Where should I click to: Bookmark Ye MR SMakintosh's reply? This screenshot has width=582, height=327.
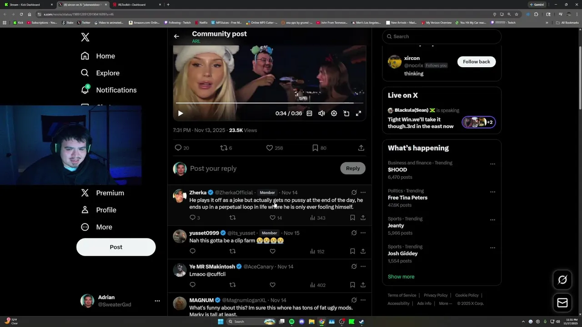[352, 285]
